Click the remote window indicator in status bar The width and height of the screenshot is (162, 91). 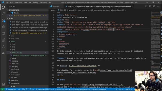[x=3, y=89]
